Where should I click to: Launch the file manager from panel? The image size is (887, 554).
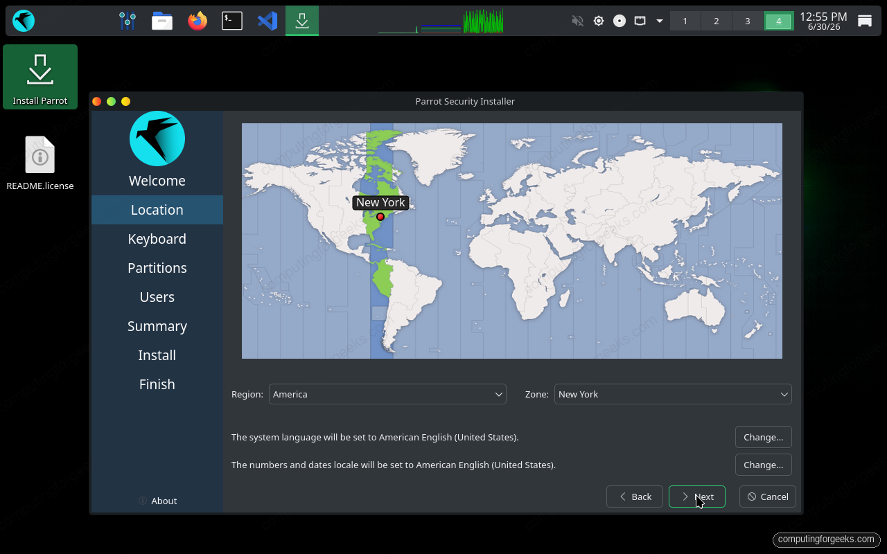162,21
